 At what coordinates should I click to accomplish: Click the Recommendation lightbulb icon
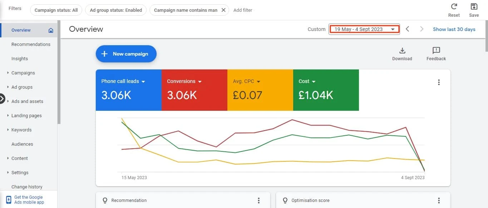(105, 201)
